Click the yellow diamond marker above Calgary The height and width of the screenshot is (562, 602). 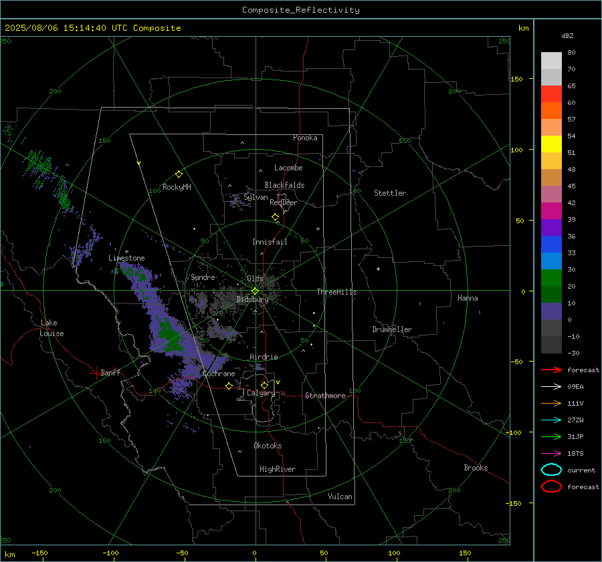click(264, 385)
